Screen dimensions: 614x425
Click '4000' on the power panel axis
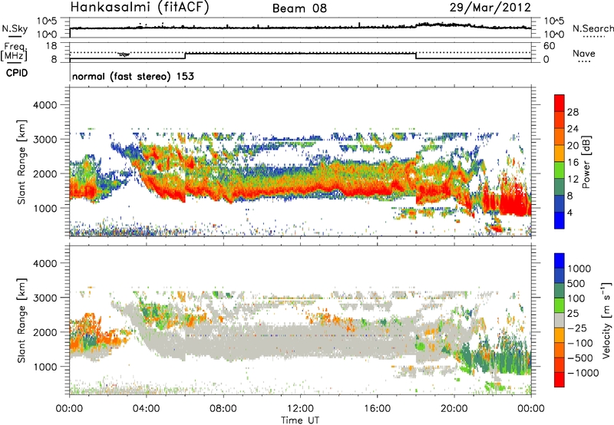coord(45,105)
